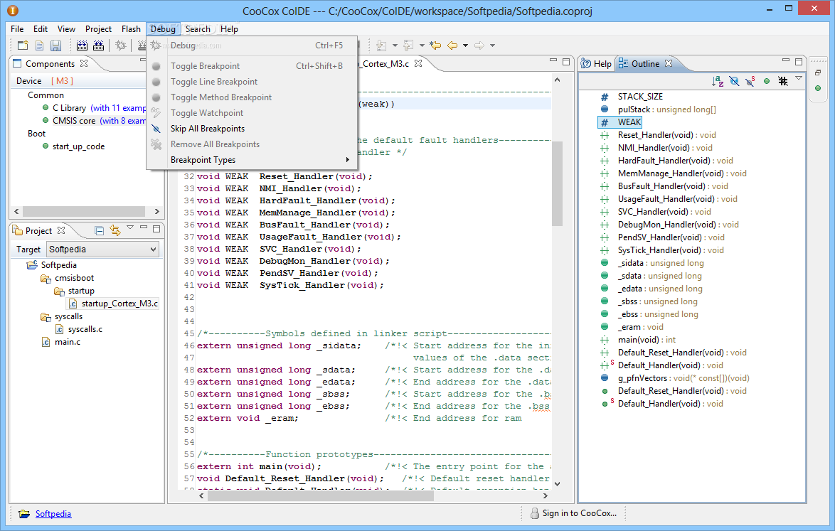Open the back navigation history dropdown
This screenshot has height=531, width=835.
465,45
